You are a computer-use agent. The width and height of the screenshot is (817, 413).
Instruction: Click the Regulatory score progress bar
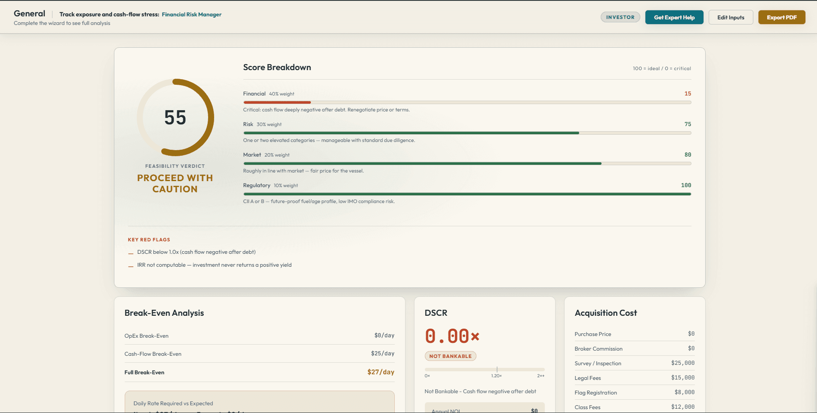click(467, 194)
